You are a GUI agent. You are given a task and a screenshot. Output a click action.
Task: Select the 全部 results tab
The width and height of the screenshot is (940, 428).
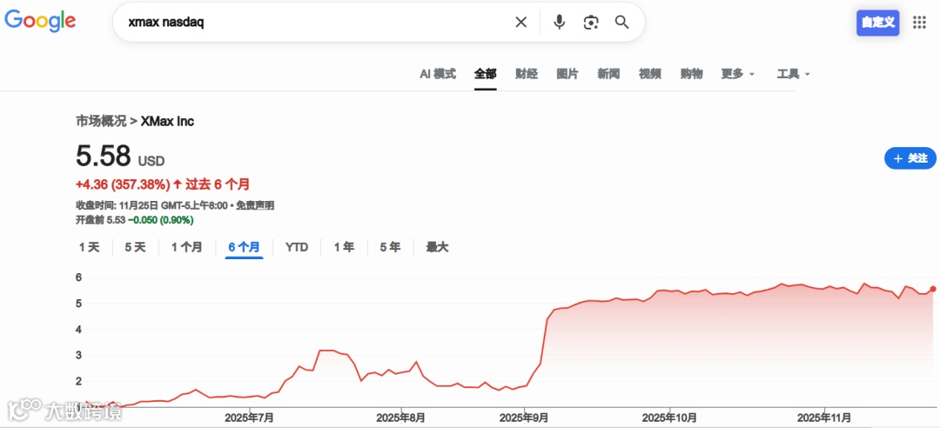pos(485,74)
